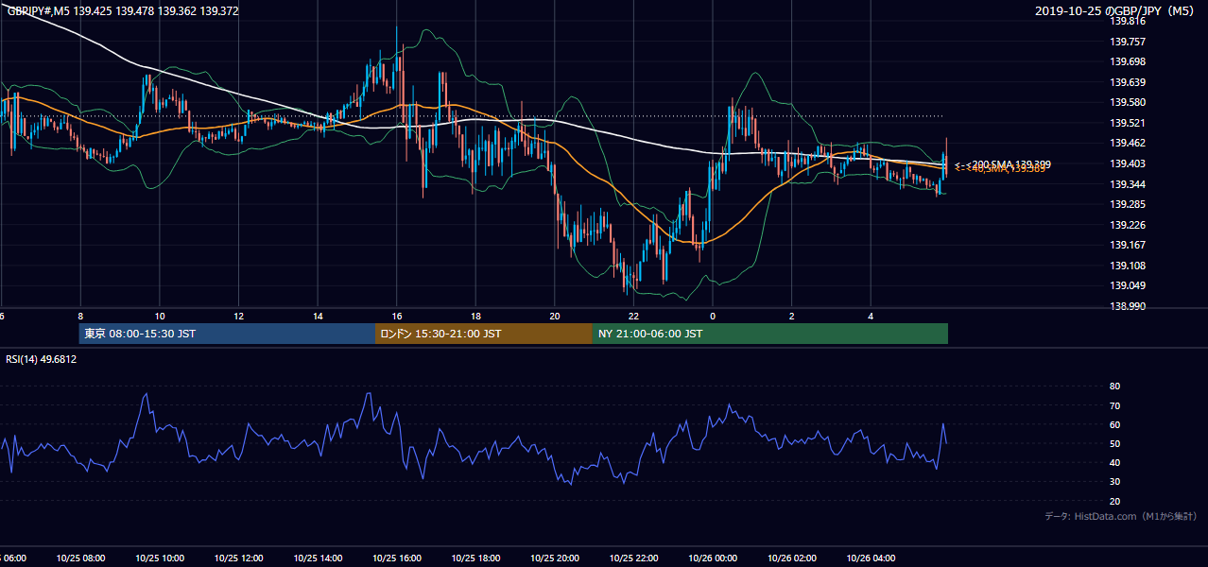Click price axis value 139.639
The image size is (1208, 567).
pos(1127,82)
